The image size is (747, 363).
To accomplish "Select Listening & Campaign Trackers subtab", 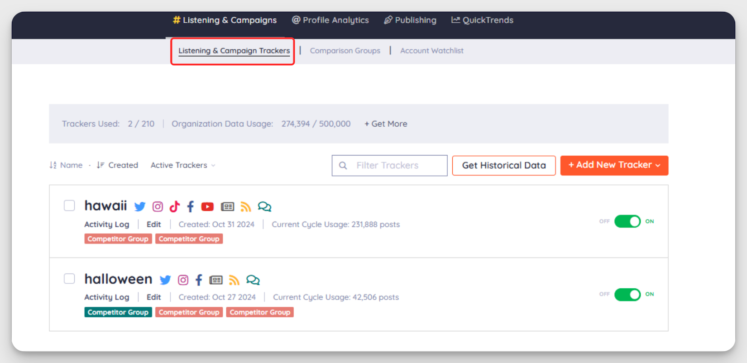I will (234, 51).
